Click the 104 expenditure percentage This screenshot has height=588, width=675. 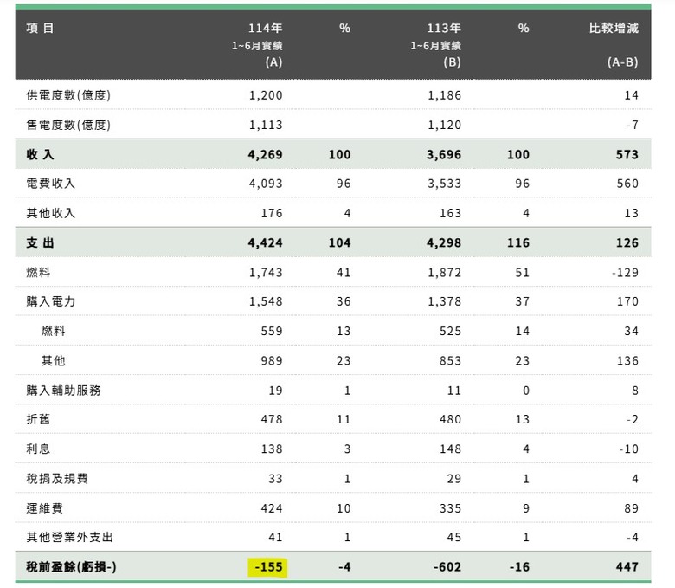click(339, 243)
